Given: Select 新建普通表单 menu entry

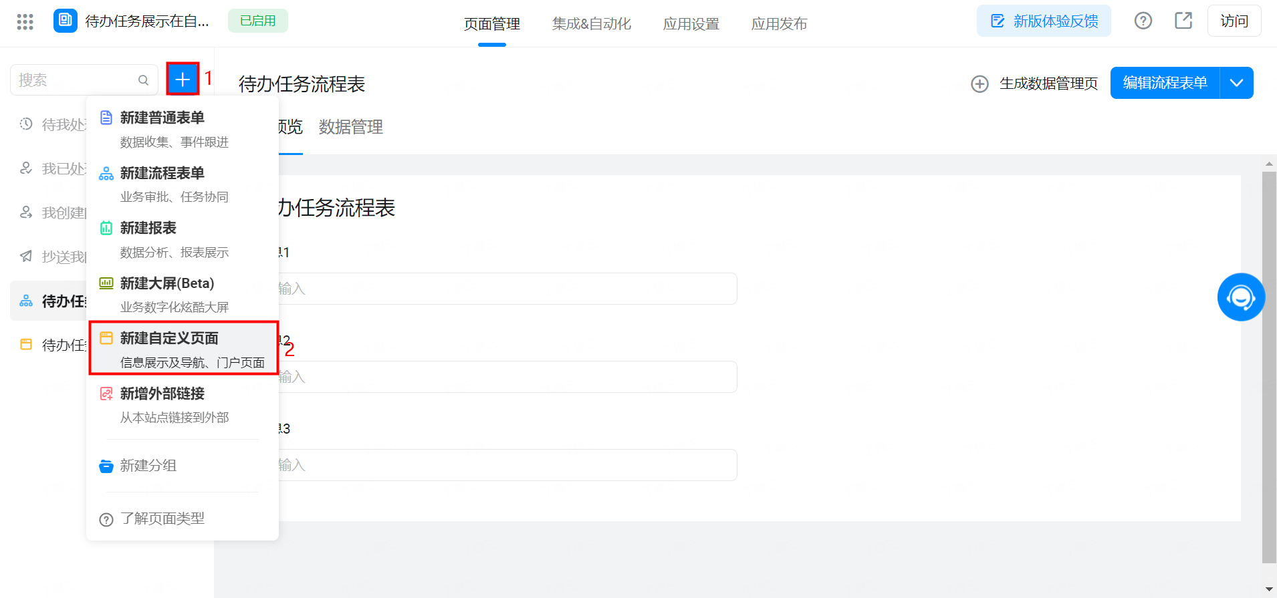Looking at the screenshot, I should [x=183, y=129].
